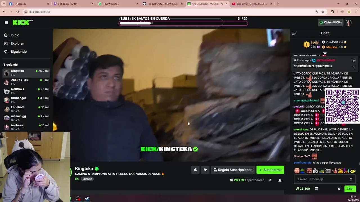Switch to the WhatsApp browser tab
The width and height of the screenshot is (360, 202).
tap(118, 4)
